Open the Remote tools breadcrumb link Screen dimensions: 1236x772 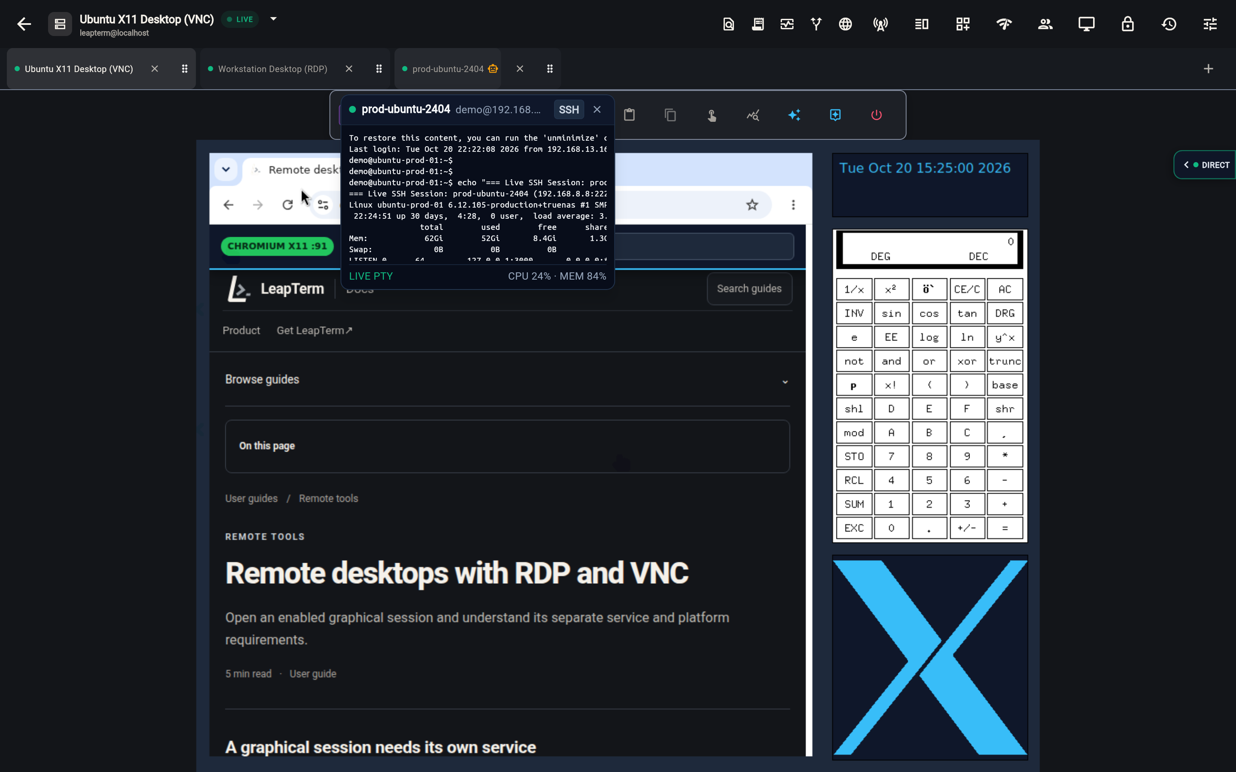[328, 498]
